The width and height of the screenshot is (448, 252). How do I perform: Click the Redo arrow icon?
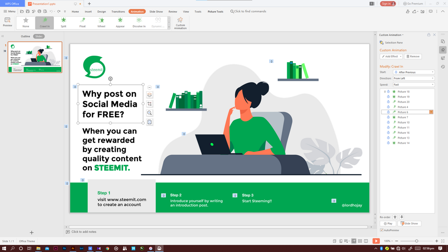point(59,12)
